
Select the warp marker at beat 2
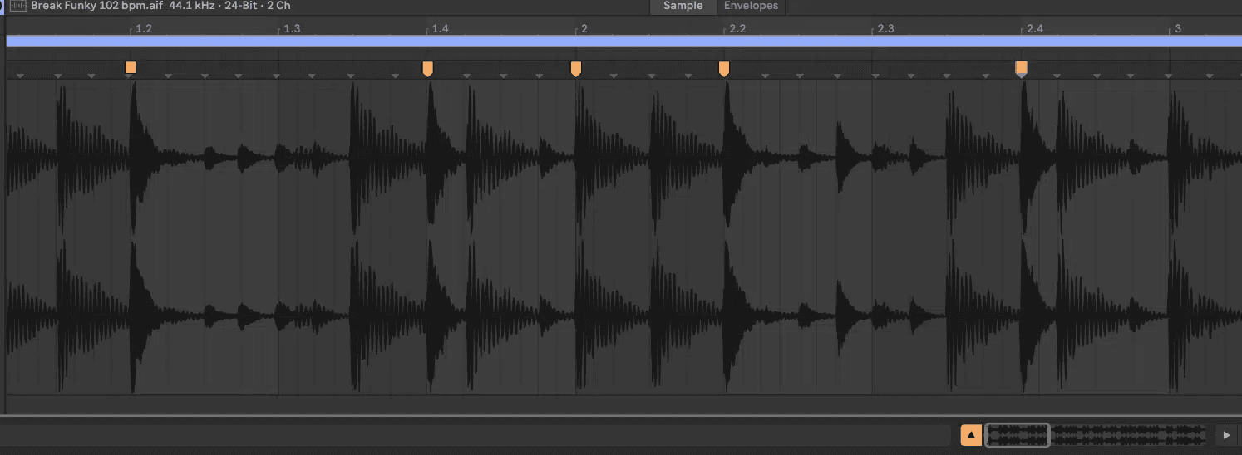[575, 68]
